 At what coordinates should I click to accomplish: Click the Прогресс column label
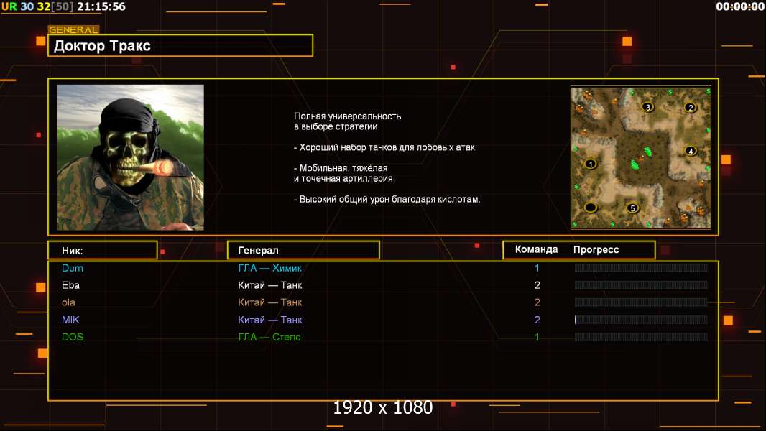click(x=596, y=250)
